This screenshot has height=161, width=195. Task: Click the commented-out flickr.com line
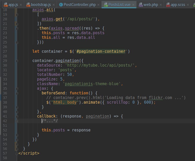pos(116,98)
